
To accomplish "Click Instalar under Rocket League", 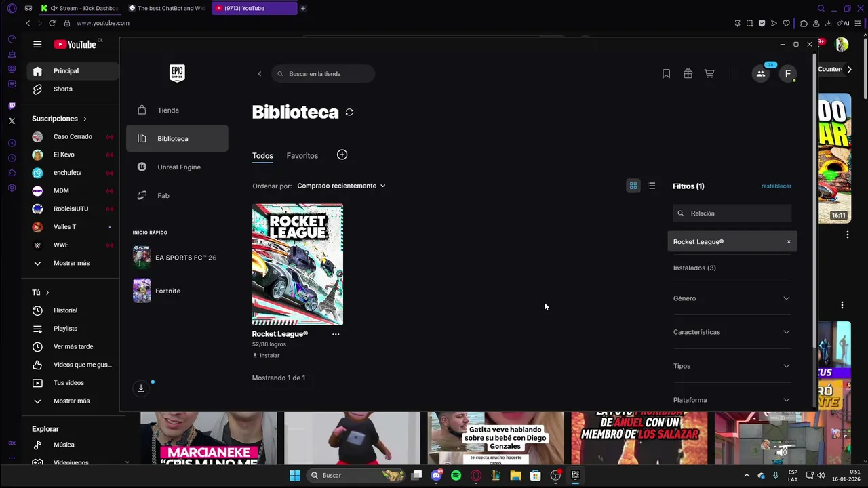I will [266, 355].
